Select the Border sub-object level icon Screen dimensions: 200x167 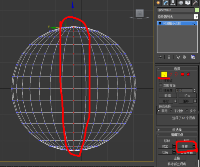[x=176, y=74]
